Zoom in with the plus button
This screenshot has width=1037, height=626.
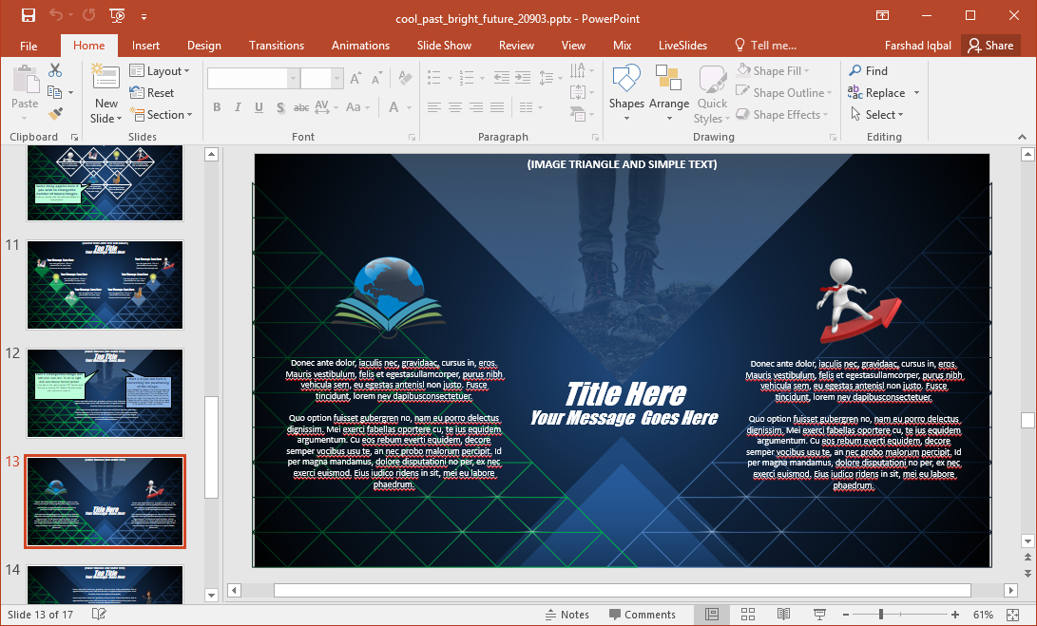click(955, 614)
